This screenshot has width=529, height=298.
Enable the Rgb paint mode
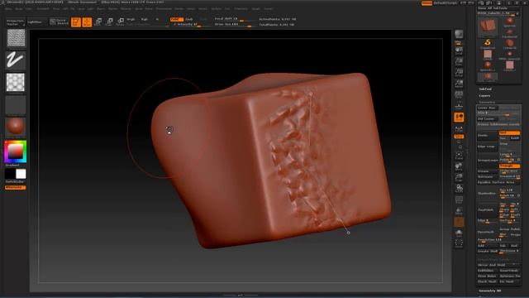pos(145,20)
